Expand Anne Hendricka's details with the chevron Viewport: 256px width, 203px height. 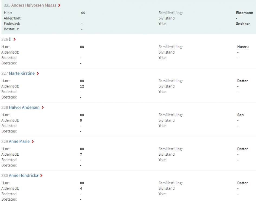tap(41, 176)
